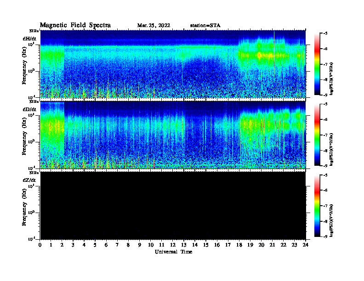The width and height of the screenshot is (364, 281).
Task: Click the "Magnetic Field Spectra" title
Action: point(75,25)
